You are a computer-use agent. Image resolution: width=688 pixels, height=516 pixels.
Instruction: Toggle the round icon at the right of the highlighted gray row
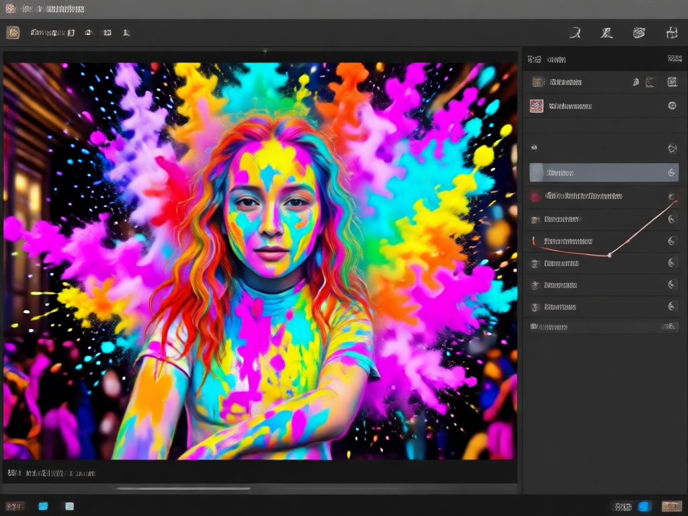tap(671, 173)
